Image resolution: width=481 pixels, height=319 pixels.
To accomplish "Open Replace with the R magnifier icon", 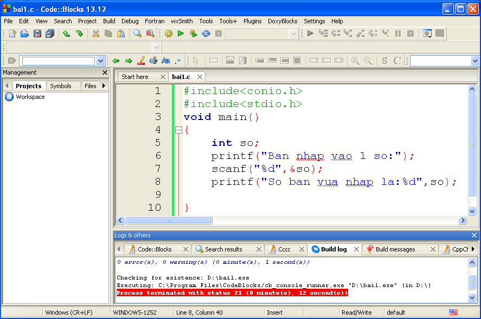I will click(150, 34).
